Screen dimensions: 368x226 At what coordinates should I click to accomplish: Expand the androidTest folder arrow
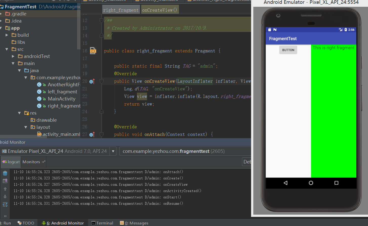(13, 56)
